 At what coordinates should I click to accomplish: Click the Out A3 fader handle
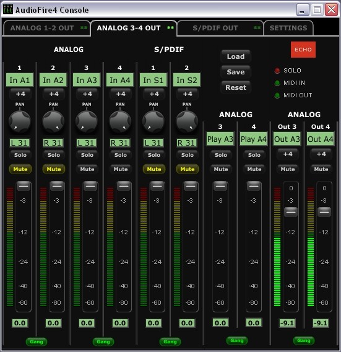pos(291,212)
